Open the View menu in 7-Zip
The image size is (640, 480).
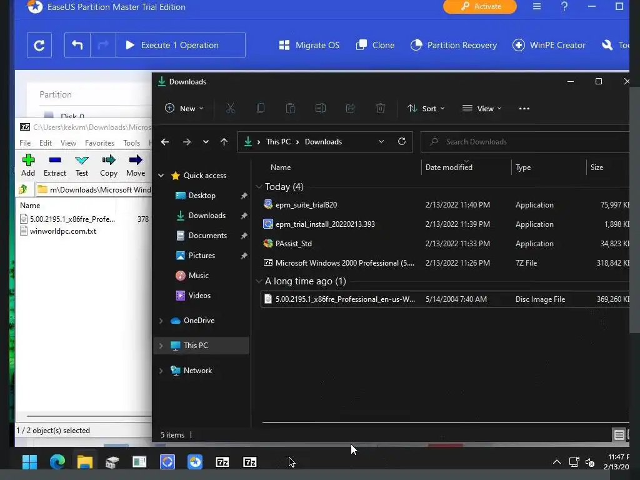click(x=68, y=143)
